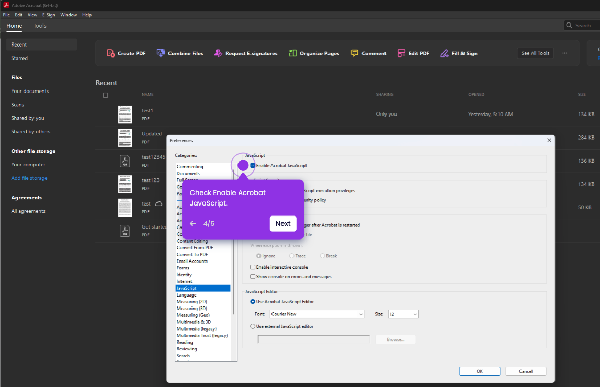Select Content Editing category
This screenshot has width=600, height=387.
pos(192,241)
